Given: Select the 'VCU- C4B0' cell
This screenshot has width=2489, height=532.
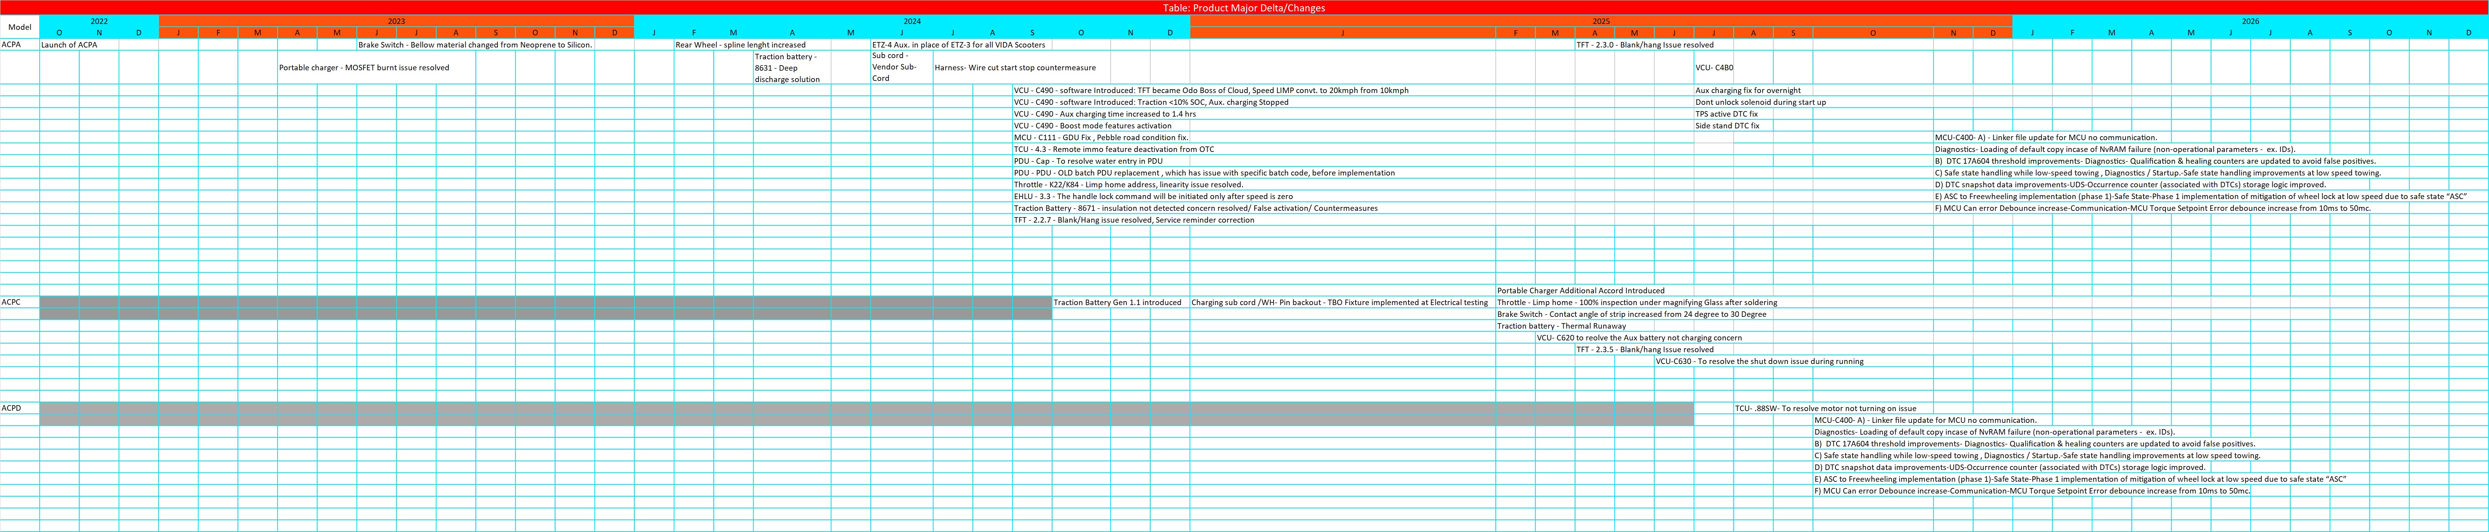Looking at the screenshot, I should (x=1714, y=68).
